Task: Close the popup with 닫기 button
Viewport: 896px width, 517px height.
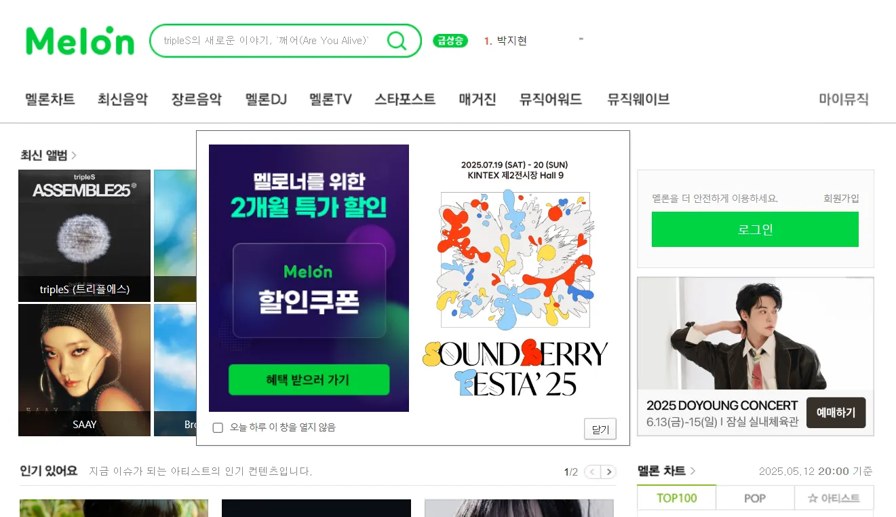Action: [x=600, y=429]
